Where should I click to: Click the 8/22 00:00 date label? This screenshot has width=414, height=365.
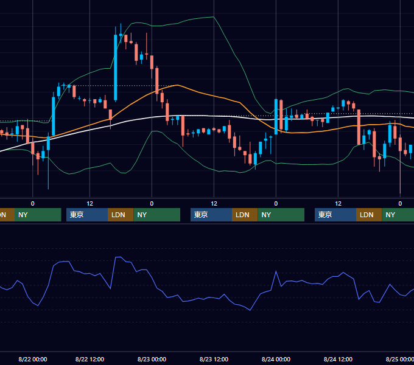point(33,359)
